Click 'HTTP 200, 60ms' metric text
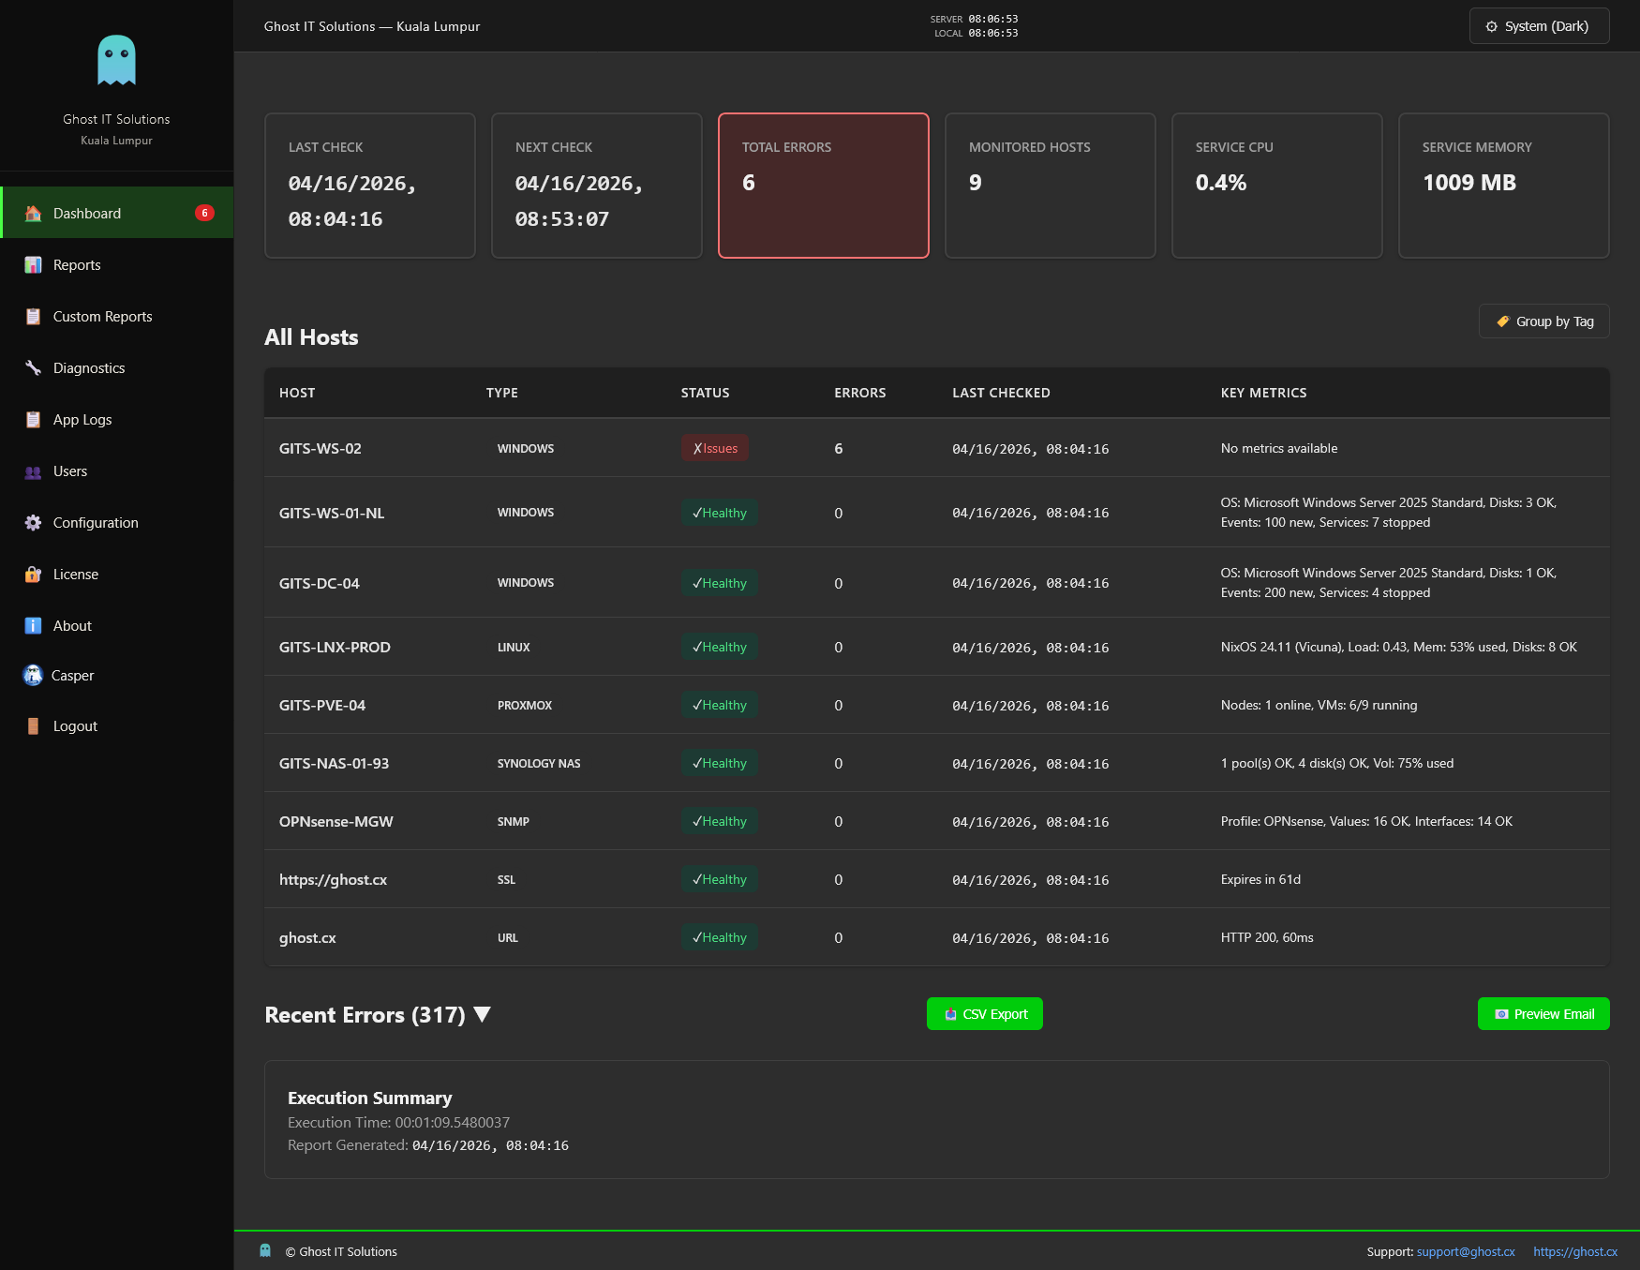This screenshot has width=1640, height=1270. coord(1267,937)
